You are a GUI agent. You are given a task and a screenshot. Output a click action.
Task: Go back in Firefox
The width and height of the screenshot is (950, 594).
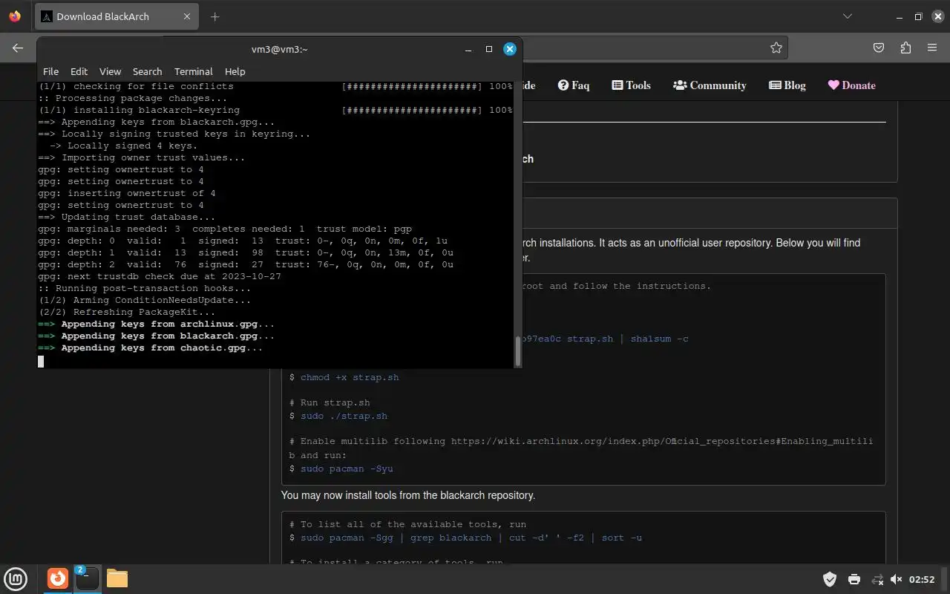(18, 48)
